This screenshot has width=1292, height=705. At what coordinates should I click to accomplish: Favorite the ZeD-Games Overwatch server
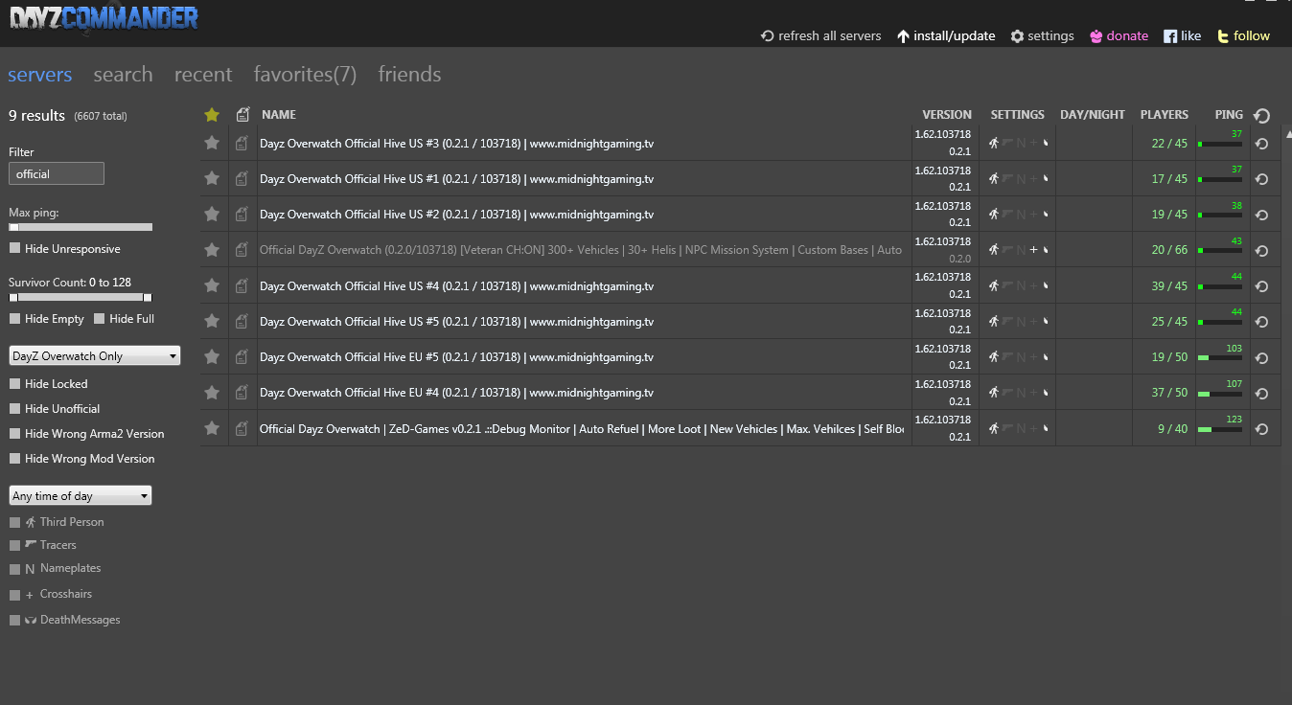point(212,428)
